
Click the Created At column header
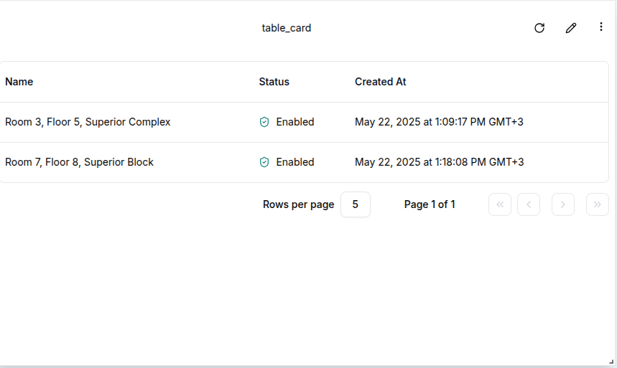[x=380, y=82]
